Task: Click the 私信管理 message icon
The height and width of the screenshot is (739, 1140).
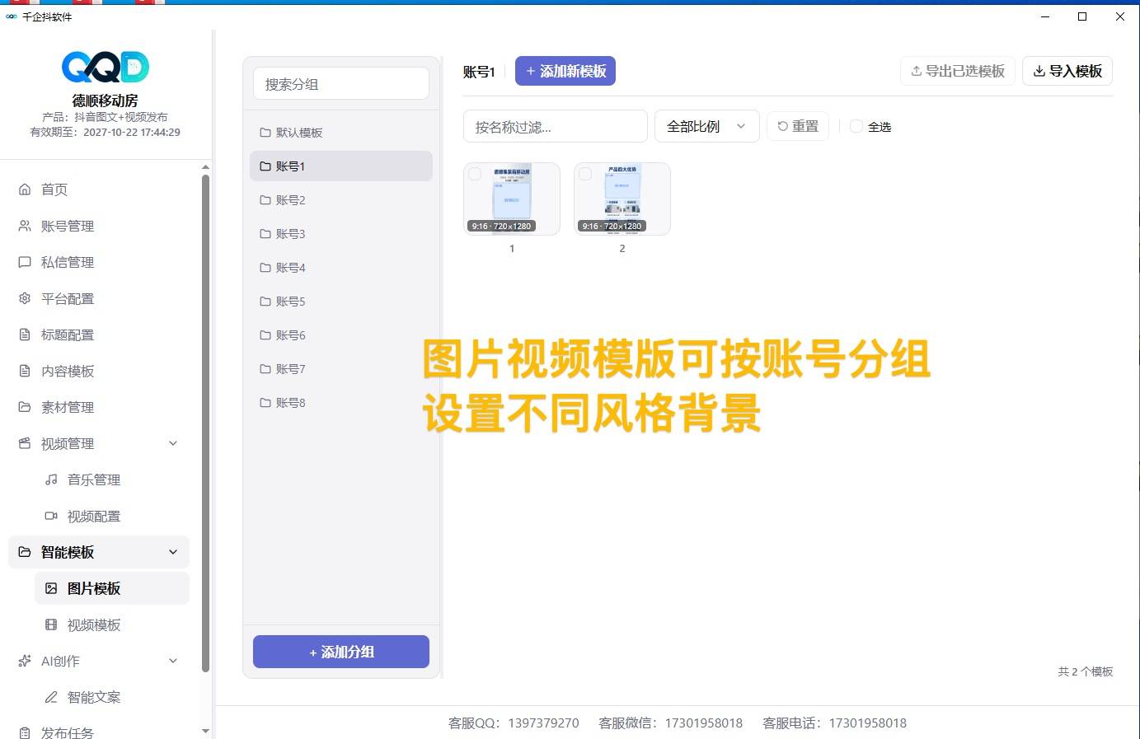Action: pyautogui.click(x=25, y=262)
